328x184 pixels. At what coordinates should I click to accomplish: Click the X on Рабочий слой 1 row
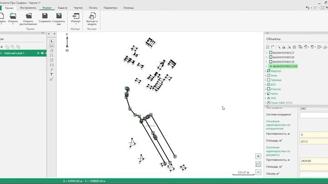pos(38,53)
